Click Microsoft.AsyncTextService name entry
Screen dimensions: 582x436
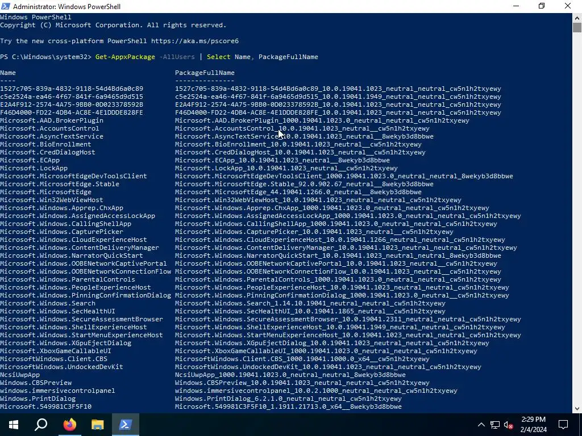(52, 136)
